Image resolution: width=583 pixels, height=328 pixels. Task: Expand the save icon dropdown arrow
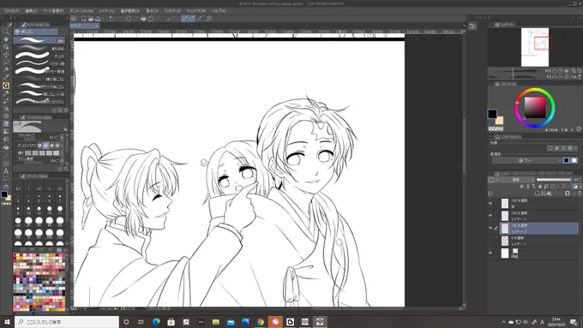pyautogui.click(x=103, y=19)
